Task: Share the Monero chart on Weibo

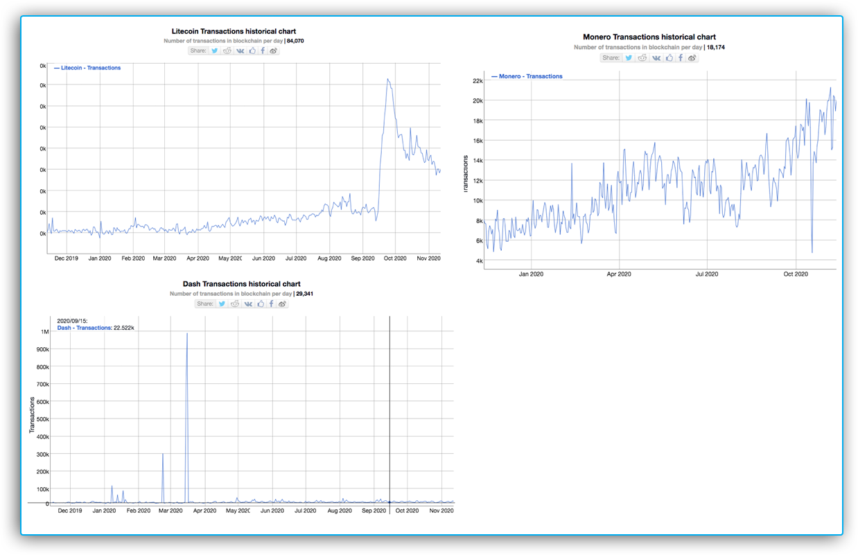Action: click(692, 58)
